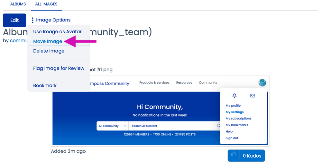Click the envelope messages icon
This screenshot has width=321, height=164.
(252, 96)
